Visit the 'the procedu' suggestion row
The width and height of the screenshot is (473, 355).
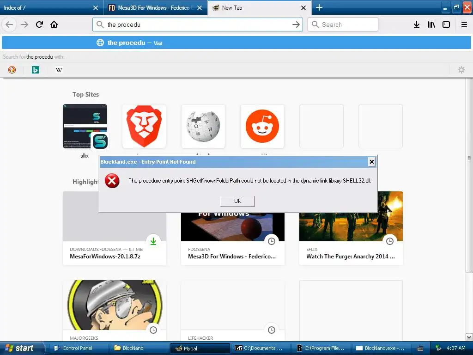[x=236, y=43]
